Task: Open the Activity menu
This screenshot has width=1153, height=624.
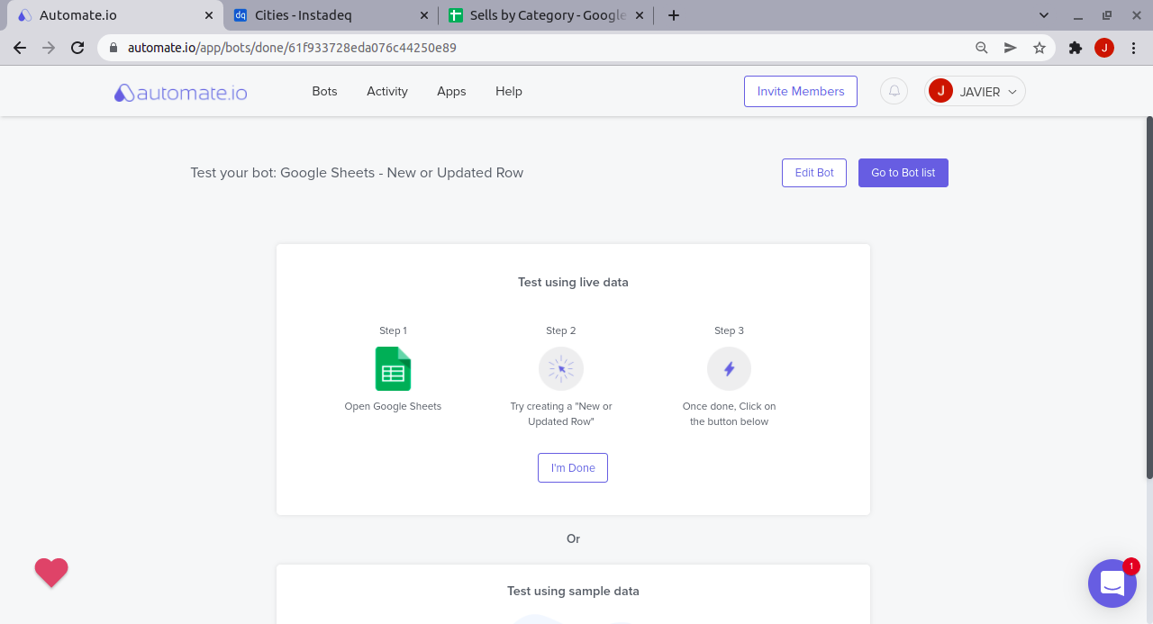Action: click(387, 91)
